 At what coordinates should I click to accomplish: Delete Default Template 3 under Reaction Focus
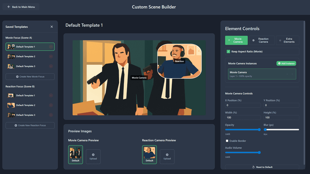(51, 115)
